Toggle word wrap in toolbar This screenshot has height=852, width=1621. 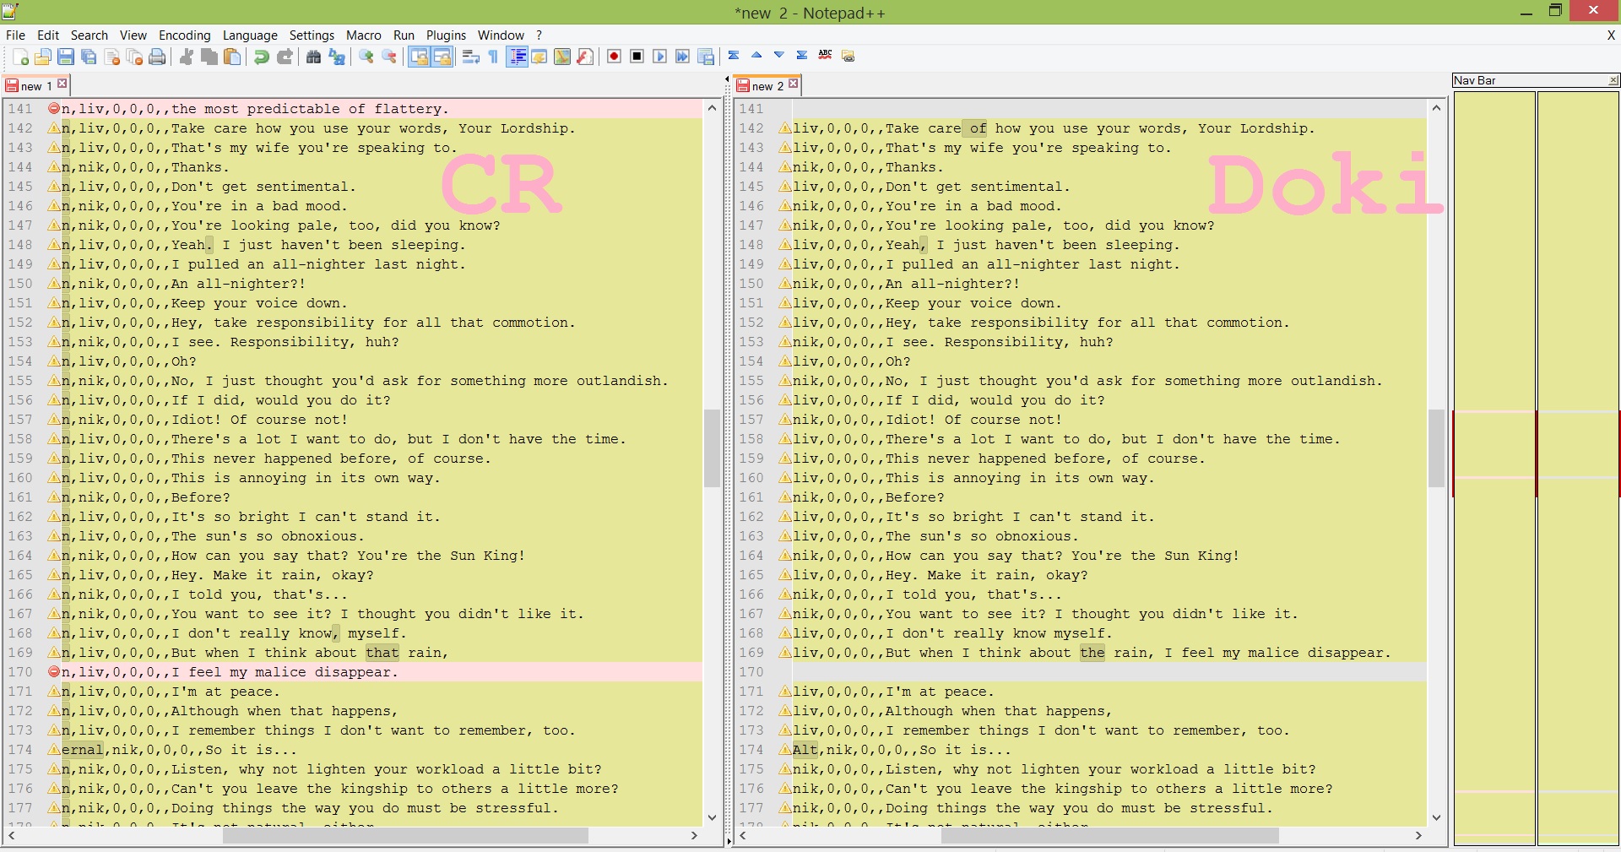pos(471,57)
